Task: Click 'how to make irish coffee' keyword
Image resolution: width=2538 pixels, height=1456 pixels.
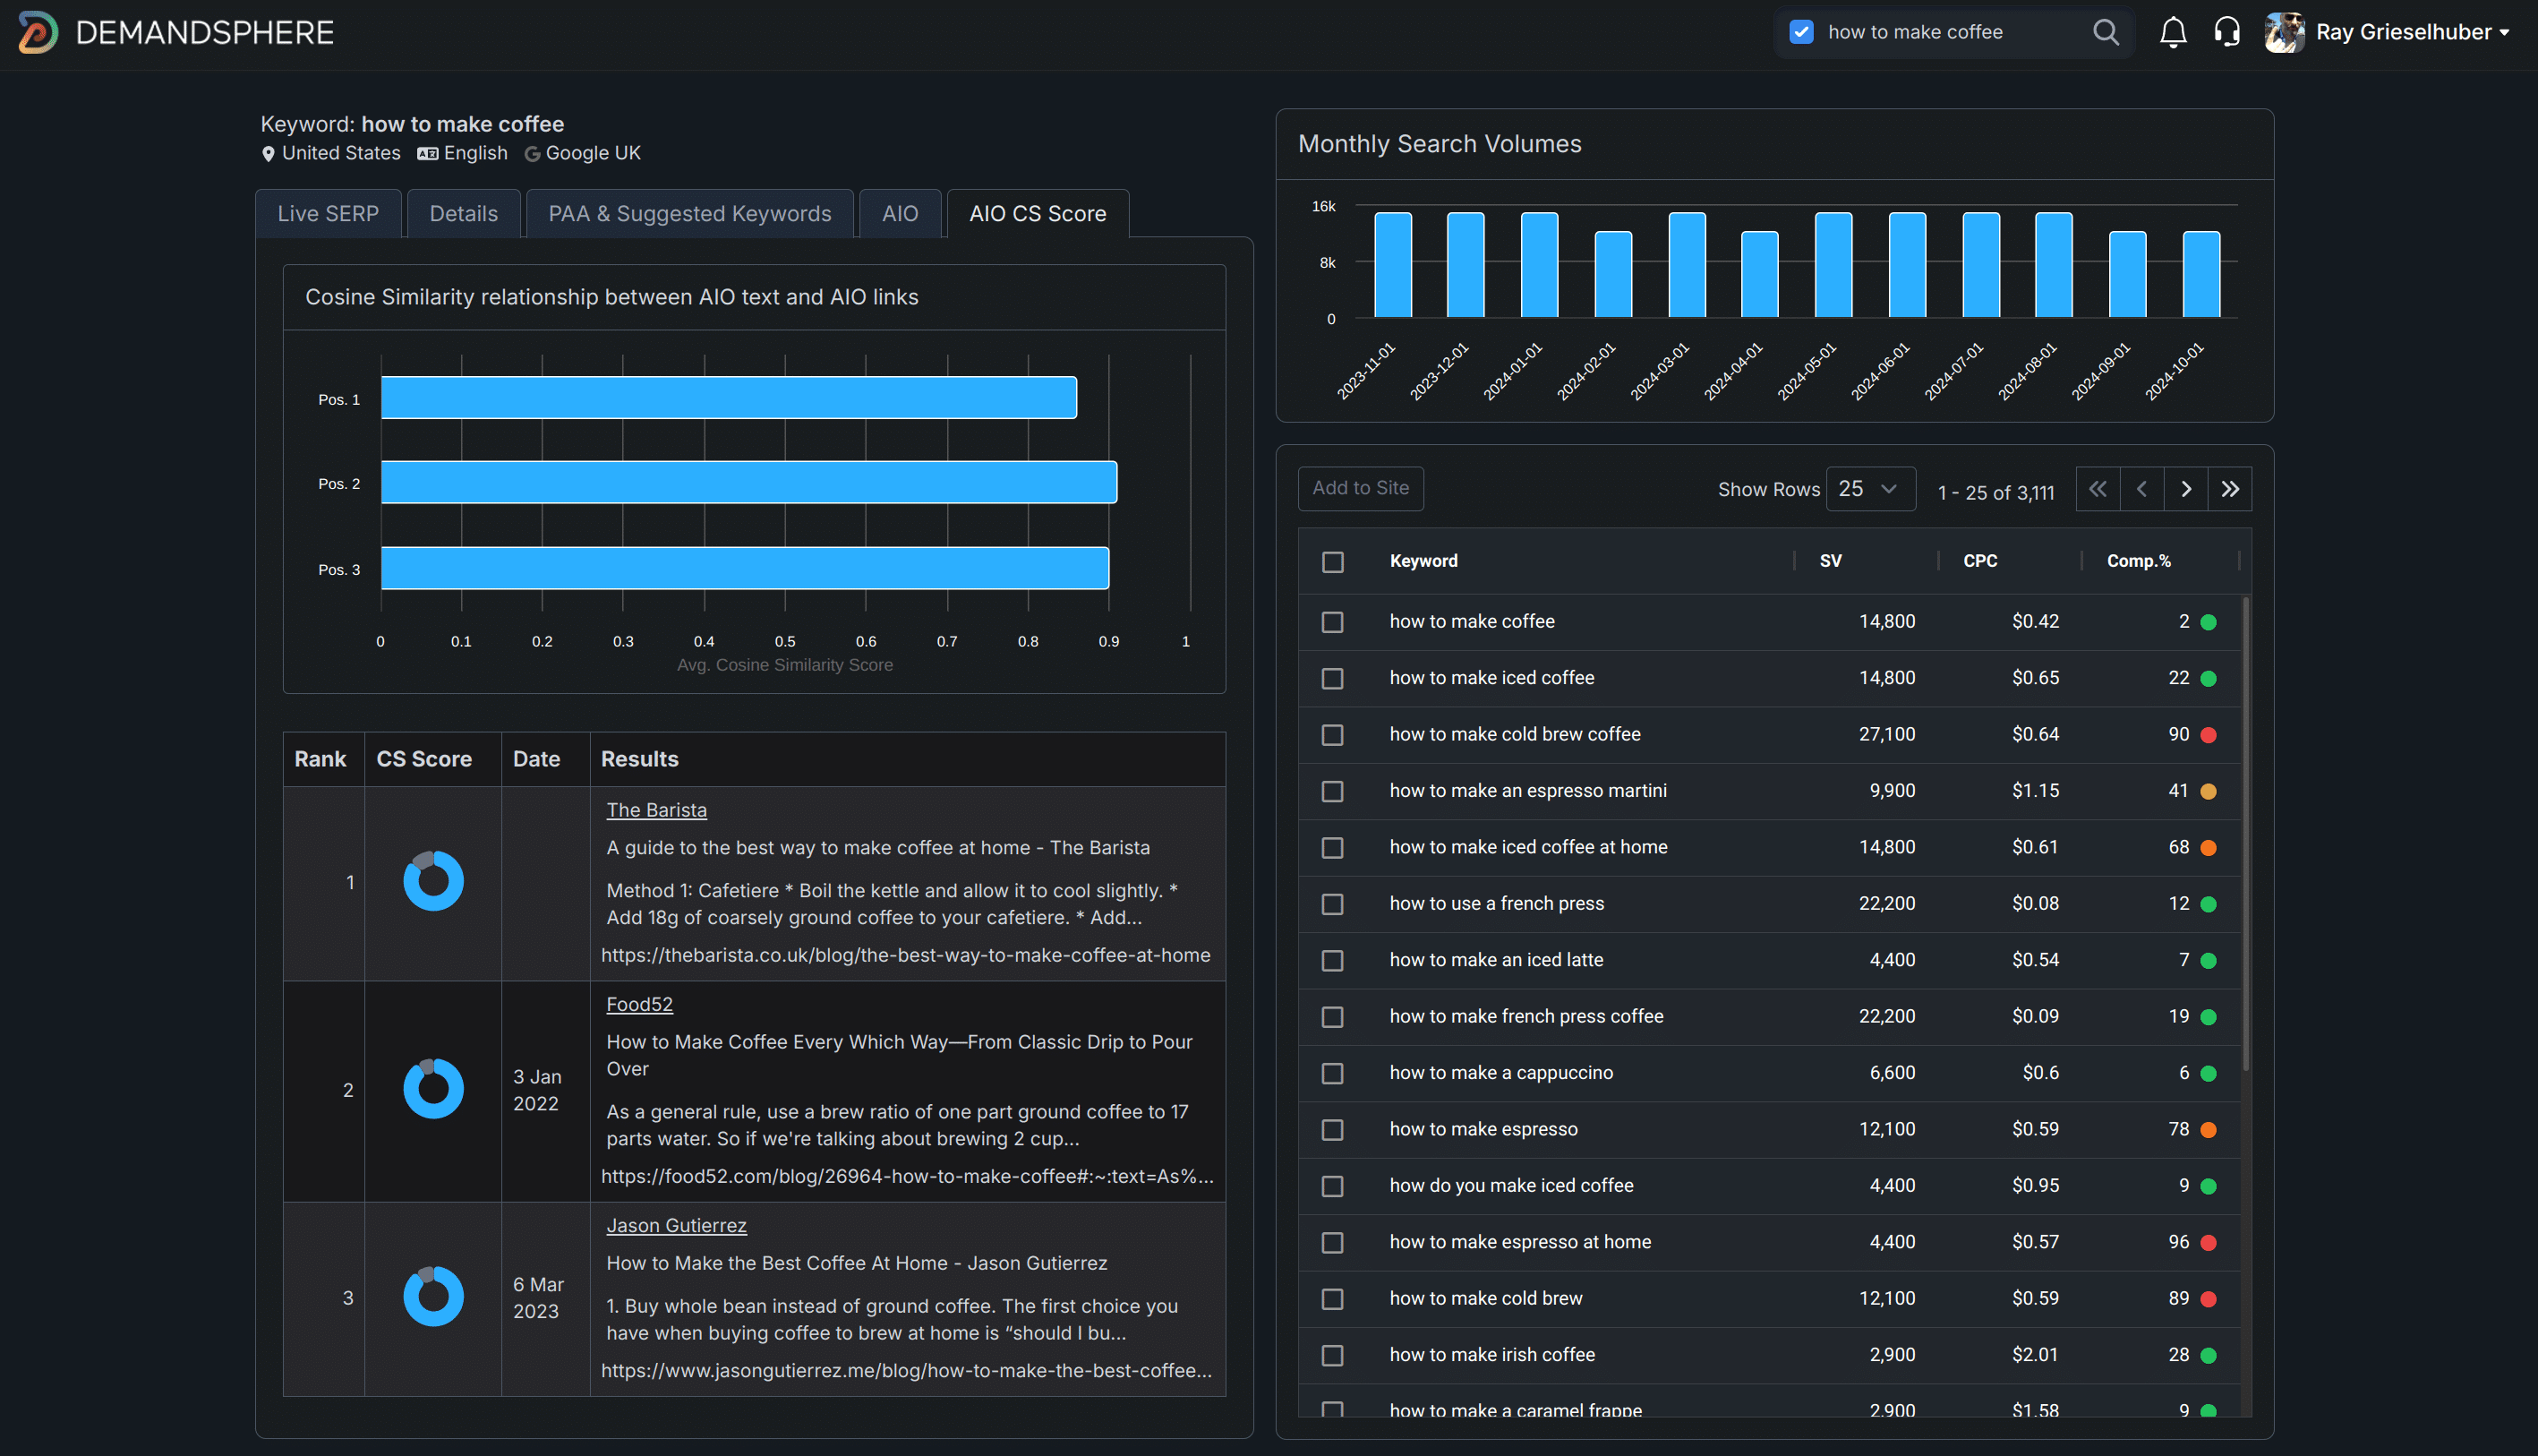Action: point(1491,1356)
